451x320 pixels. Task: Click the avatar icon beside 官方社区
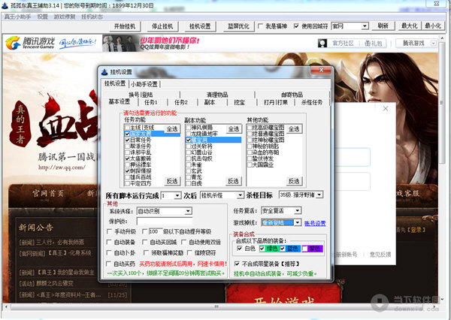pyautogui.click(x=322, y=44)
